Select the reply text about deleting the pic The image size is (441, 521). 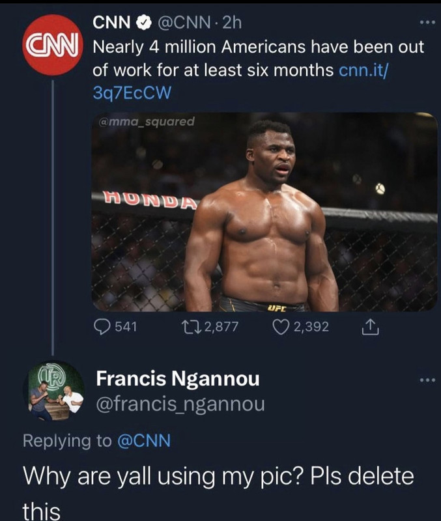tap(218, 475)
